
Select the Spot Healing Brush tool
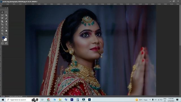pos(2,18)
